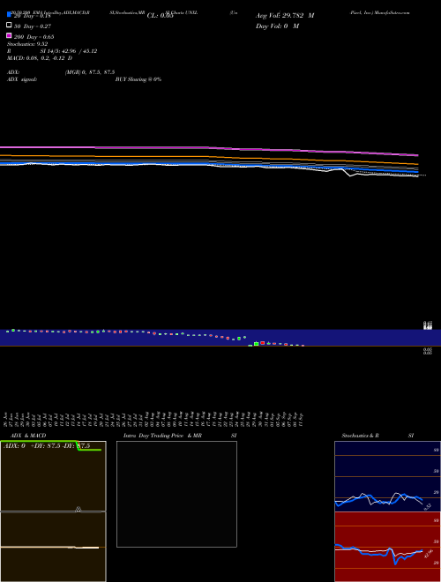Click the 'ADX & MACD' panel title
The height and width of the screenshot is (582, 441).
coord(28,436)
